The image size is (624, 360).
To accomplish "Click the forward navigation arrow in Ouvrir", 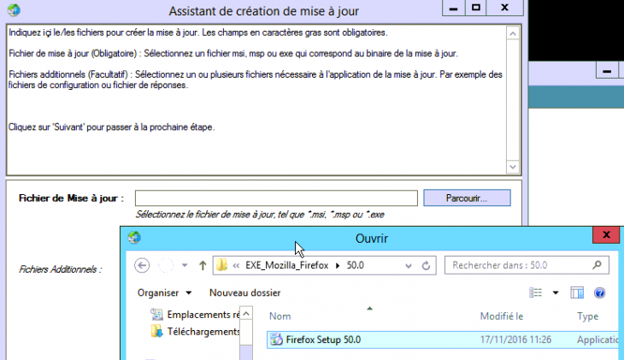I will click(166, 265).
